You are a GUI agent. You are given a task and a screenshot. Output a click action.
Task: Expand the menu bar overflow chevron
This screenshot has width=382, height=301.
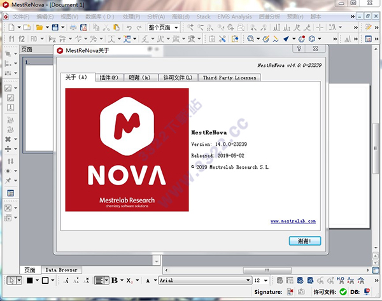point(353,17)
